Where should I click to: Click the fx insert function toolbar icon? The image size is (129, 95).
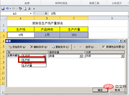point(29,9)
